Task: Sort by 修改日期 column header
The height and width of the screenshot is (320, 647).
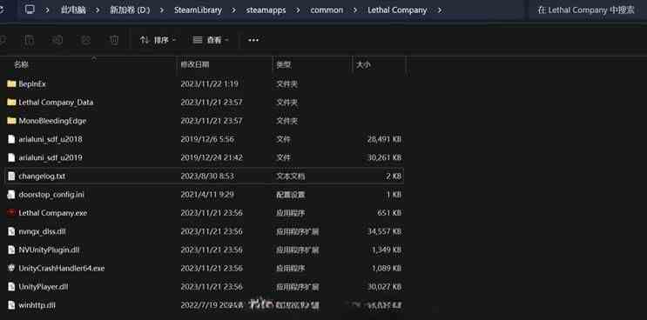Action: pos(195,64)
